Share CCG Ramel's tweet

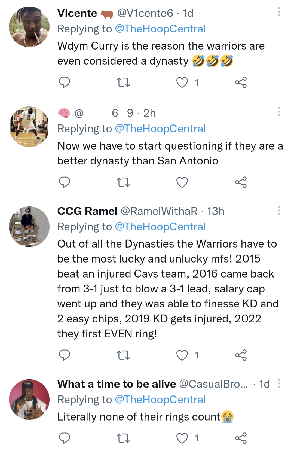[x=241, y=355]
